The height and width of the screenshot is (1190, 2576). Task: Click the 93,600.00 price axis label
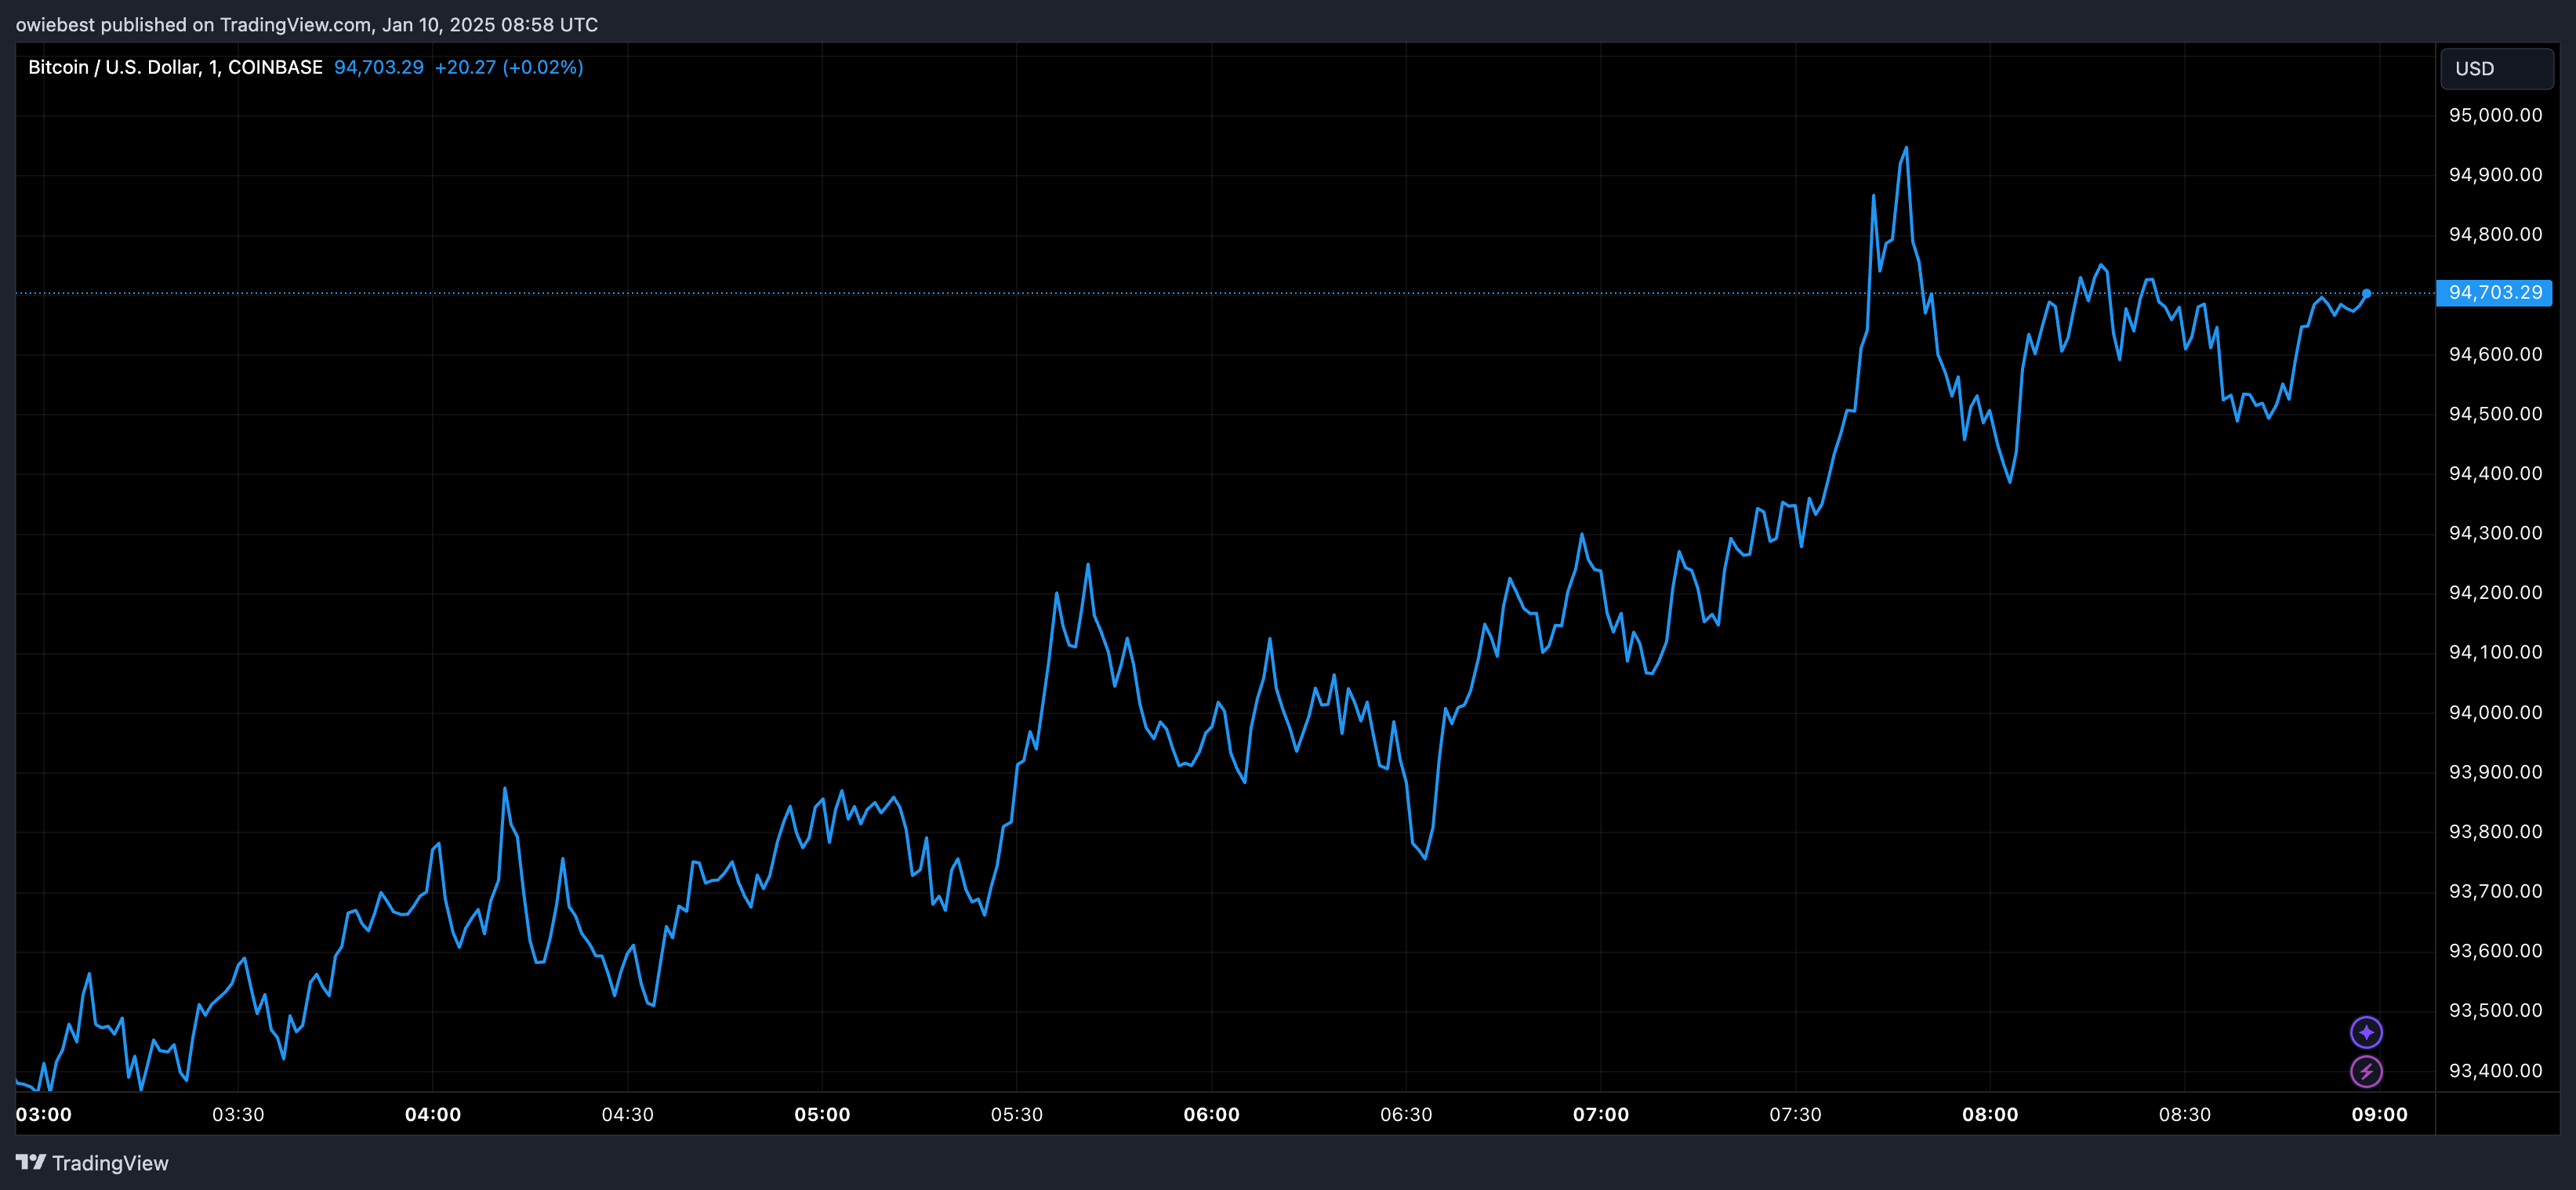[2495, 951]
